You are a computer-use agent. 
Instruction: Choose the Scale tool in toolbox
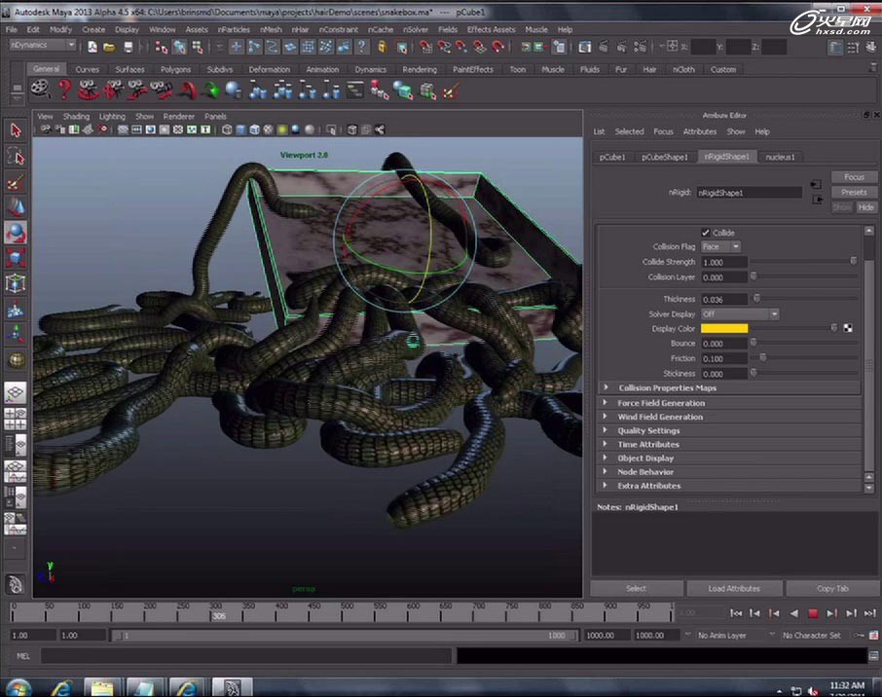coord(16,258)
